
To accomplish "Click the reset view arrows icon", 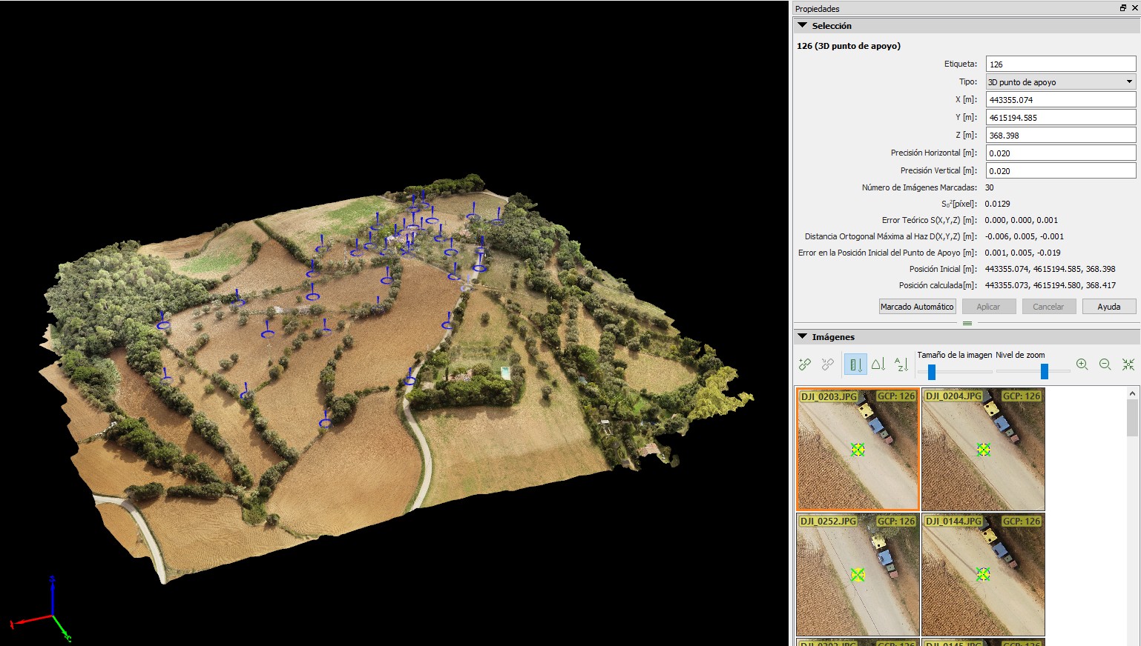I will (1128, 364).
